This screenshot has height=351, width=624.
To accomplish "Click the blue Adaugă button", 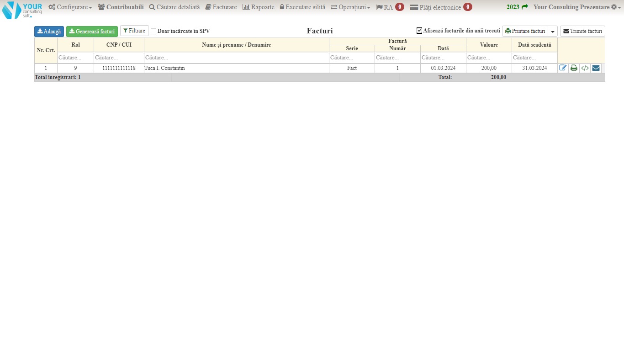I will 49,32.
